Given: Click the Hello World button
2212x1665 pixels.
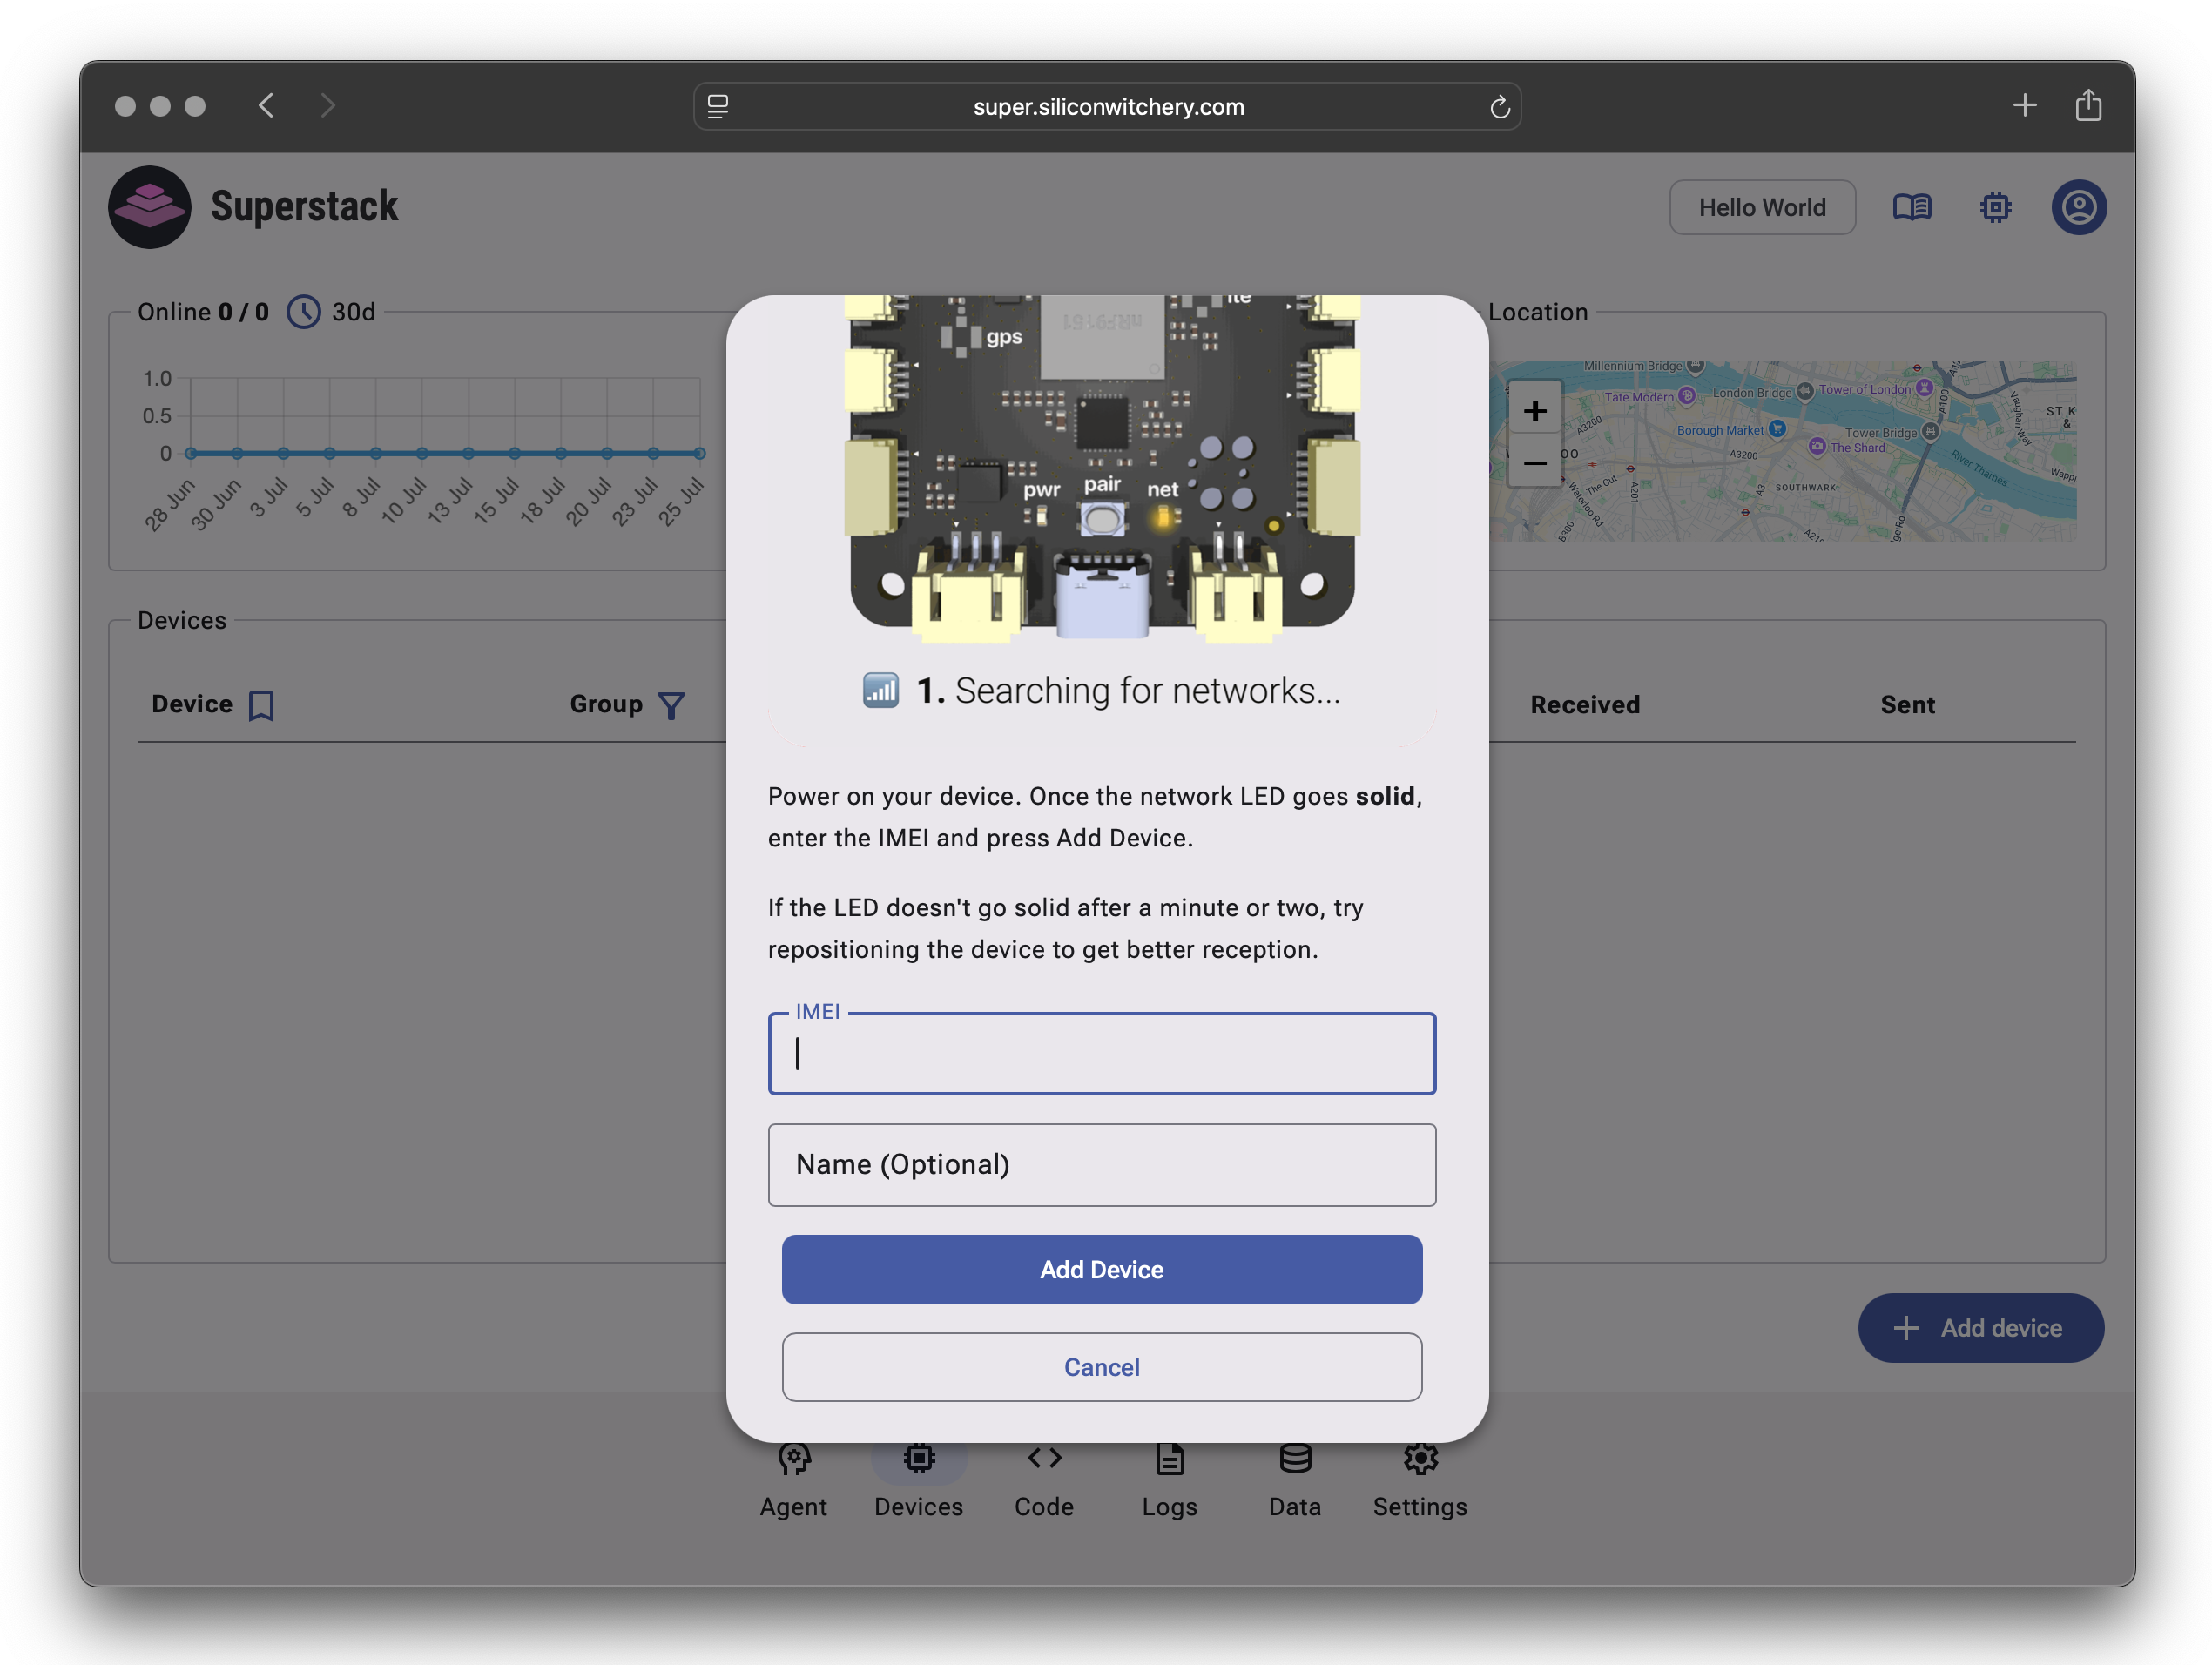Looking at the screenshot, I should coord(1762,207).
